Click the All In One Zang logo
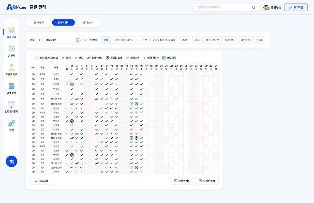The height and width of the screenshot is (203, 314). click(16, 7)
